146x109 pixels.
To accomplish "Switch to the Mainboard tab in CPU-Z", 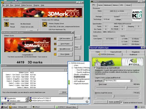I will [108, 5].
